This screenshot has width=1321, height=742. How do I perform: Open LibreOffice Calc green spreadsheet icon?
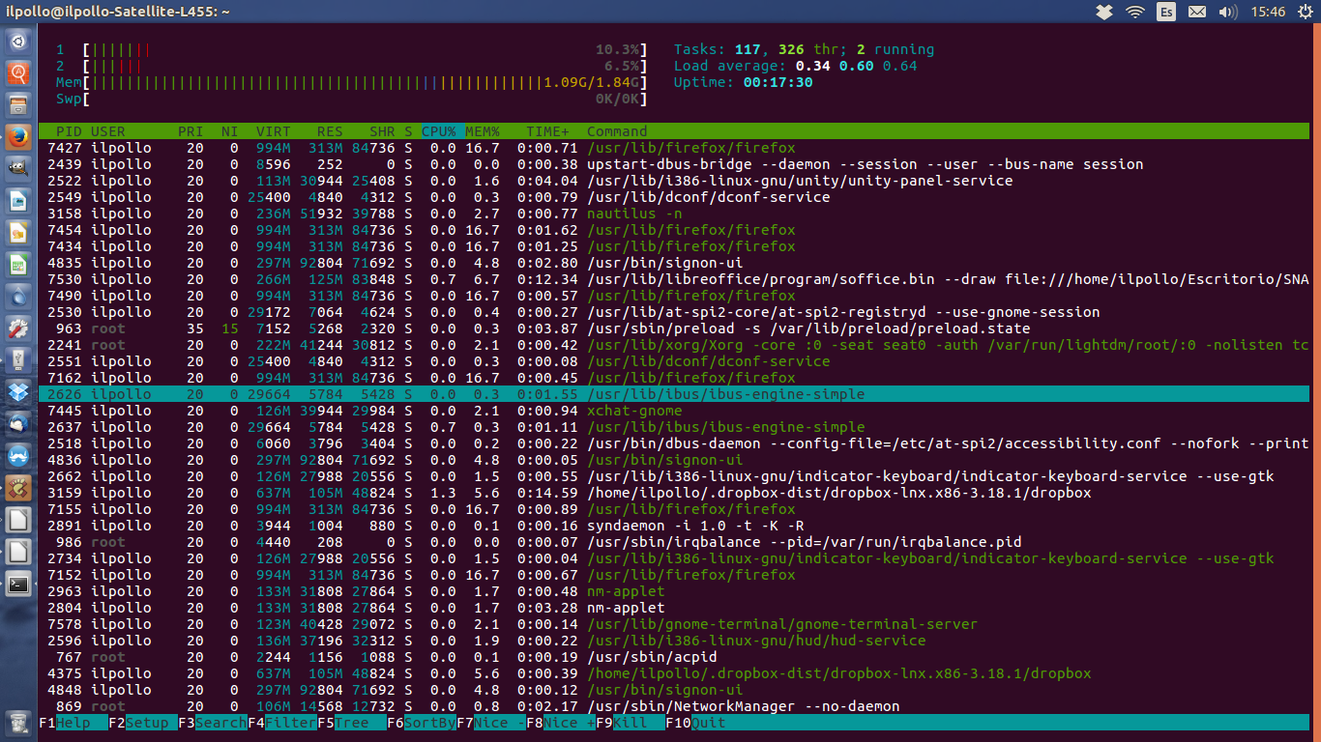click(x=18, y=265)
